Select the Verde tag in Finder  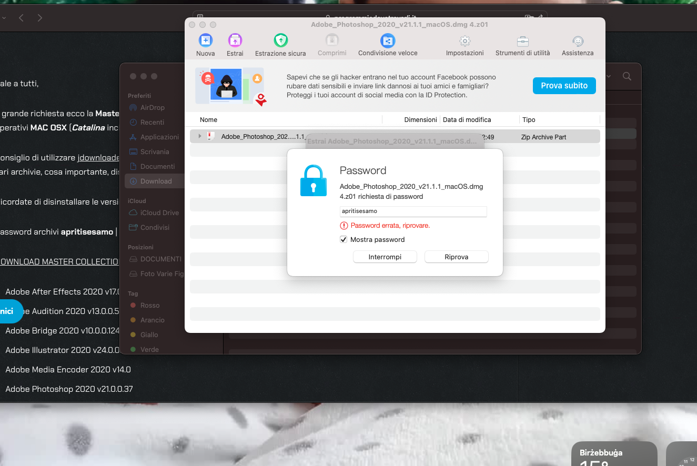tap(144, 349)
